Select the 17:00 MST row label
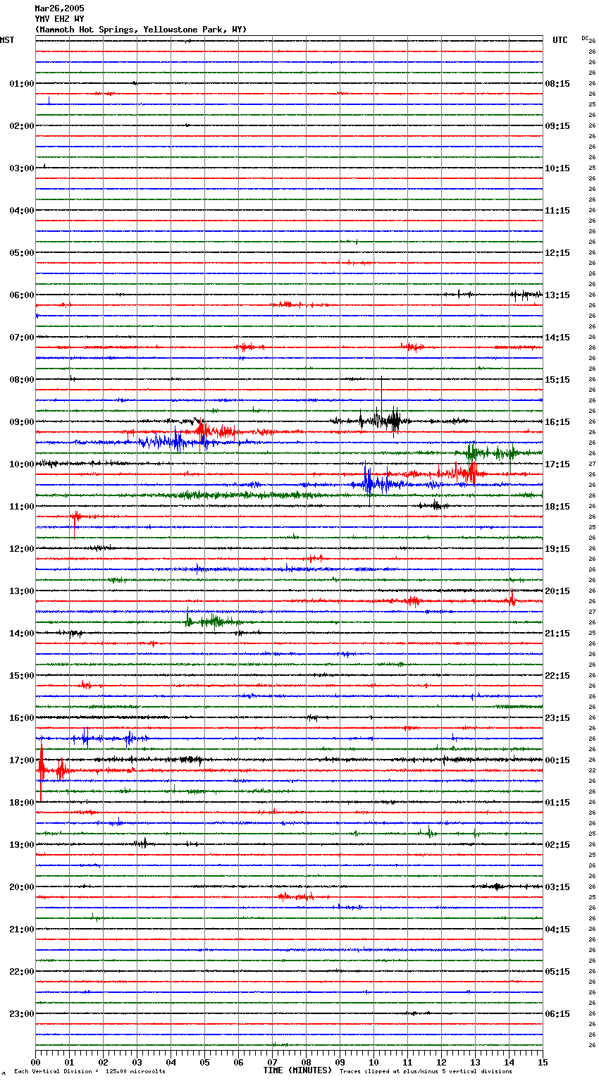This screenshot has width=599, height=1081. pyautogui.click(x=22, y=760)
